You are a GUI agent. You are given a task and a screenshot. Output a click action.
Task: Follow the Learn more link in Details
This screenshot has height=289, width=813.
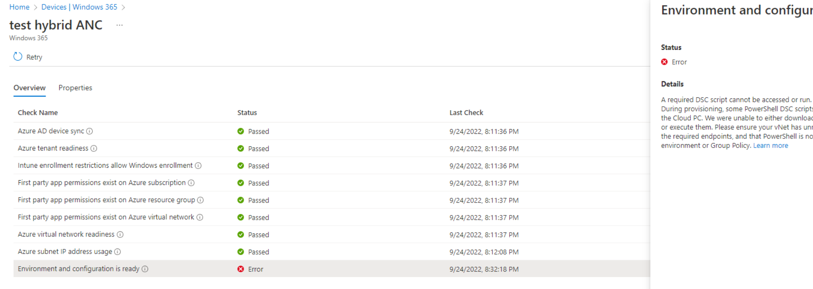pyautogui.click(x=770, y=145)
